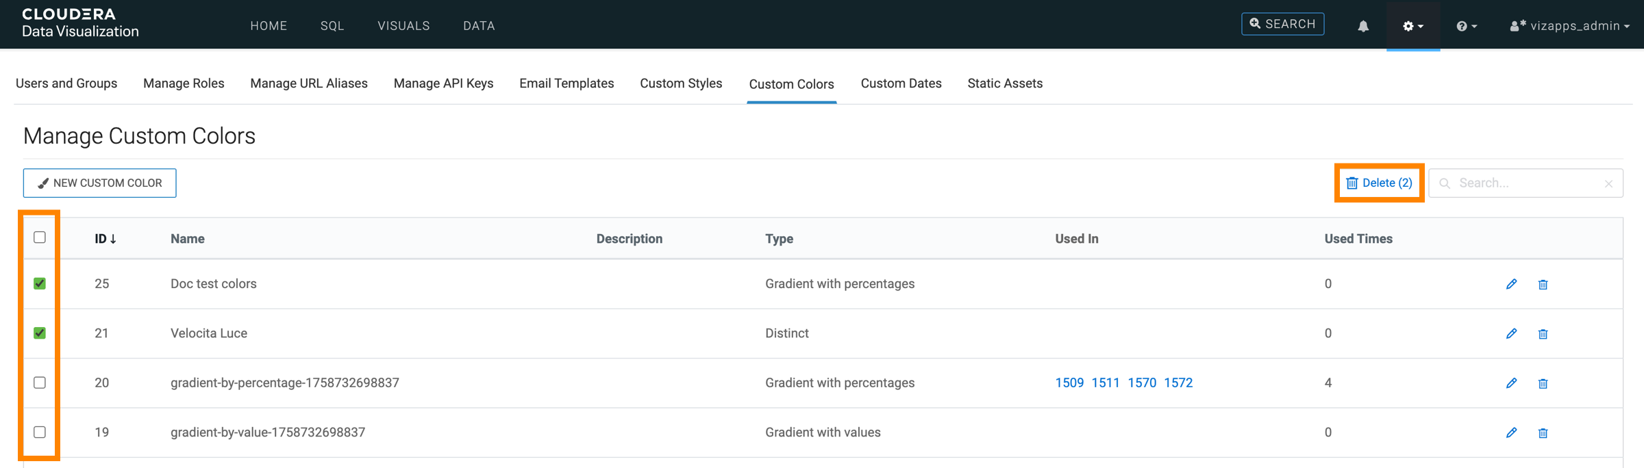Expand the help question mark menu
Image resolution: width=1644 pixels, height=468 pixels.
1466,26
